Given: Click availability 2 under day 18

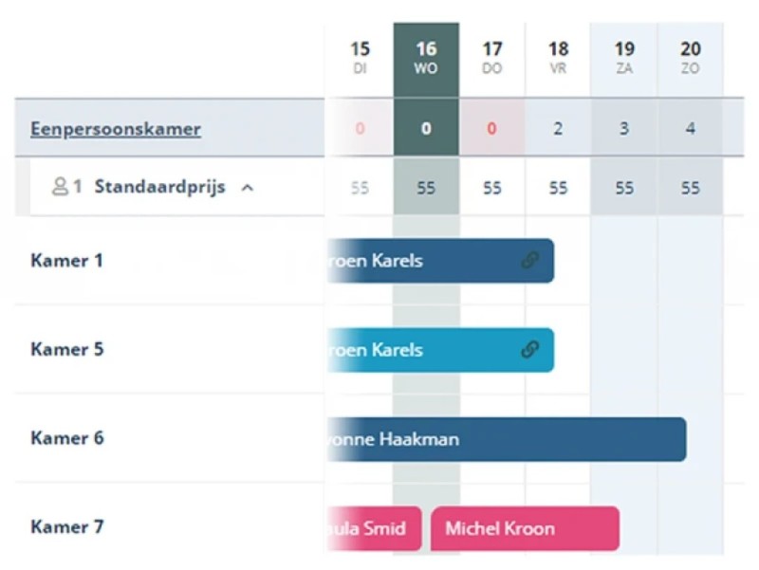Looking at the screenshot, I should click(x=558, y=129).
